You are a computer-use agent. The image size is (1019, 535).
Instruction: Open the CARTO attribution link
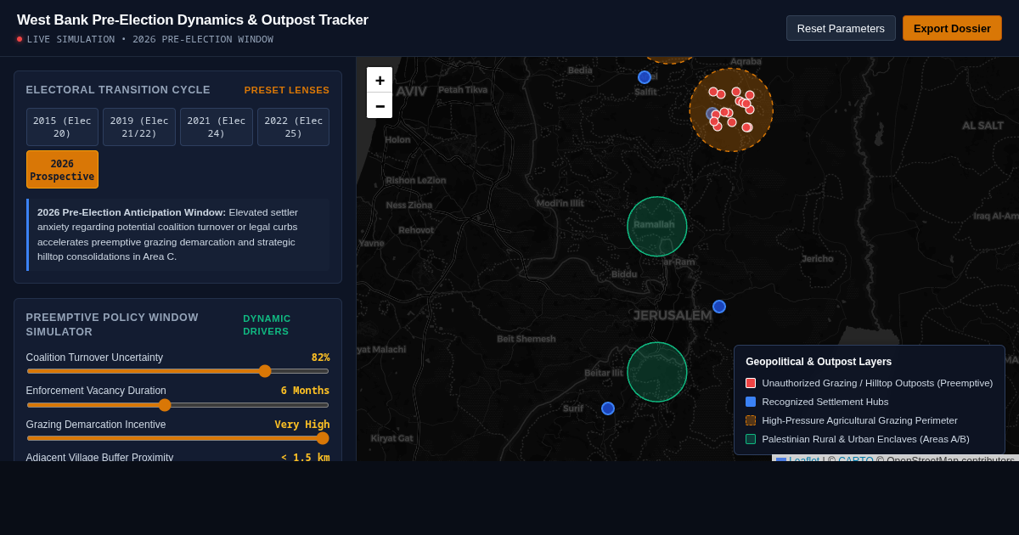click(855, 460)
